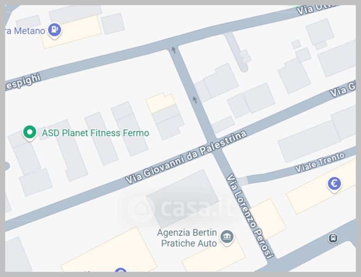Click the dark gray building under watermark
Image resolution: width=361 pixels, height=277 pixels.
point(182,199)
